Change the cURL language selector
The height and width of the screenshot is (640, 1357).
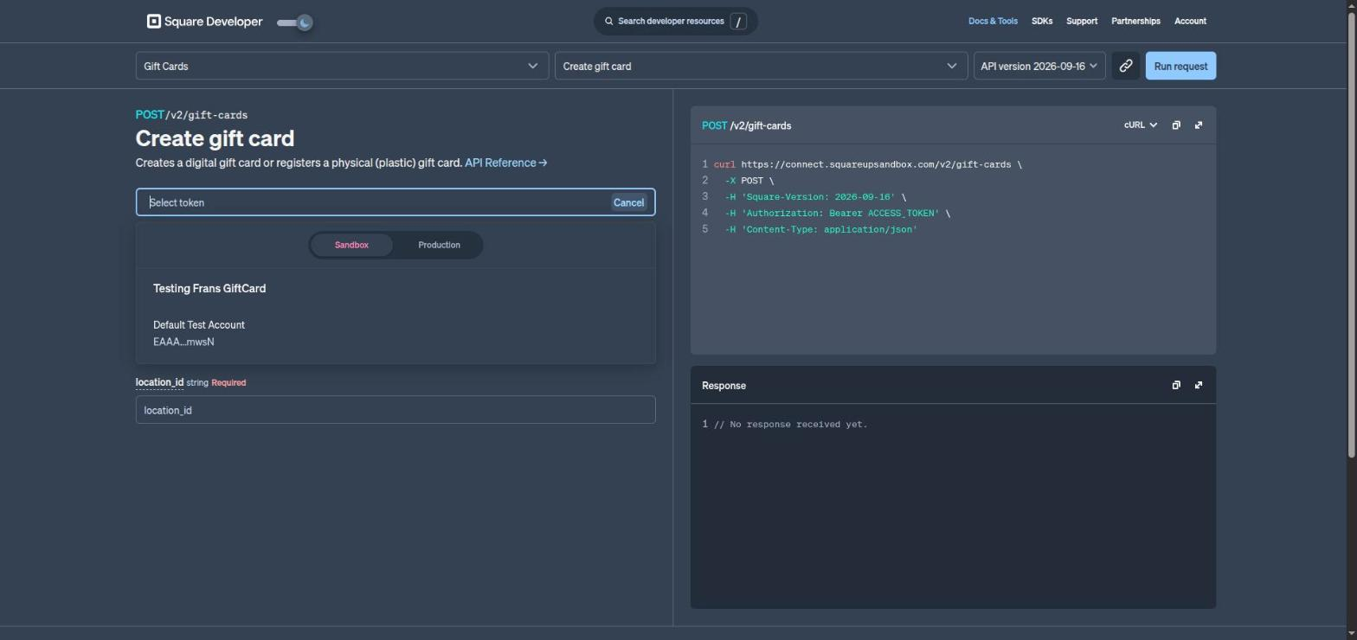(x=1140, y=125)
